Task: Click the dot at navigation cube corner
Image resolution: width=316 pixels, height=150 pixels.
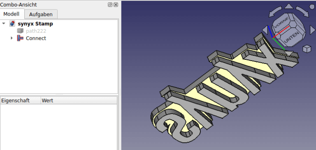Action: pos(312,7)
